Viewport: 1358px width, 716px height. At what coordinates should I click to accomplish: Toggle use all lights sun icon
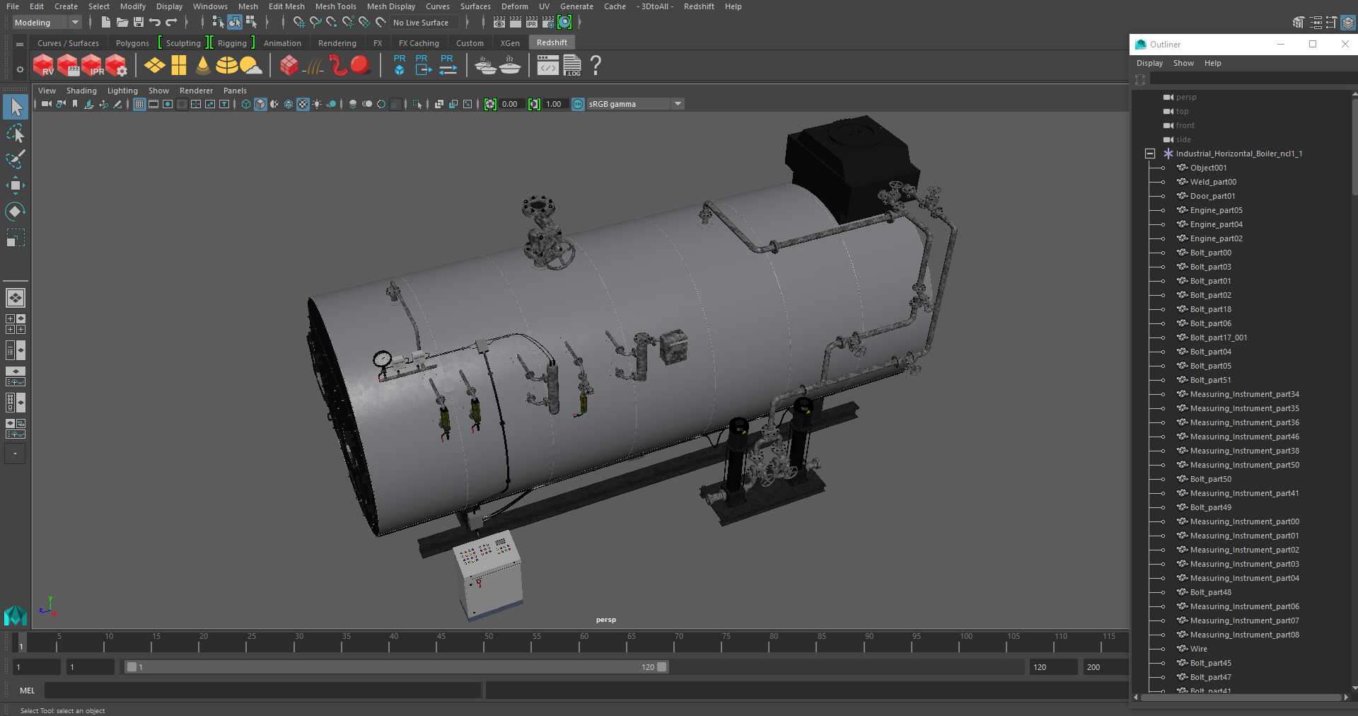317,104
